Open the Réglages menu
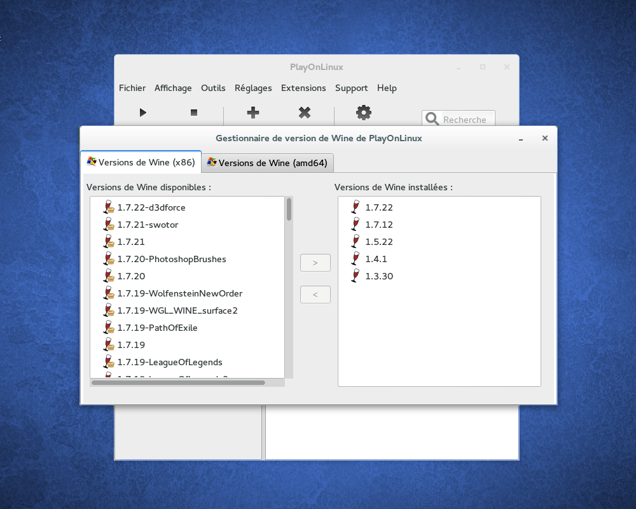636x509 pixels. coord(253,88)
